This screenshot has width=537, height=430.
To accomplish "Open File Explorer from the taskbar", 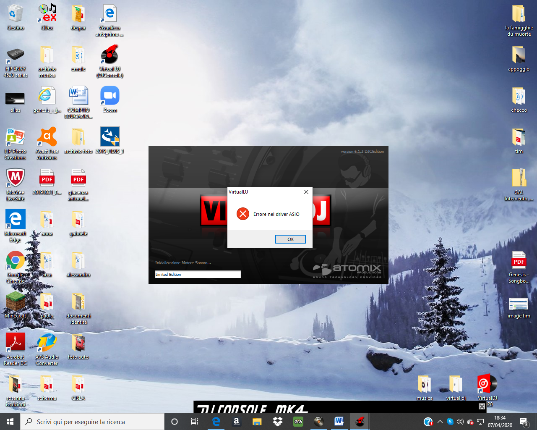I will [x=257, y=422].
